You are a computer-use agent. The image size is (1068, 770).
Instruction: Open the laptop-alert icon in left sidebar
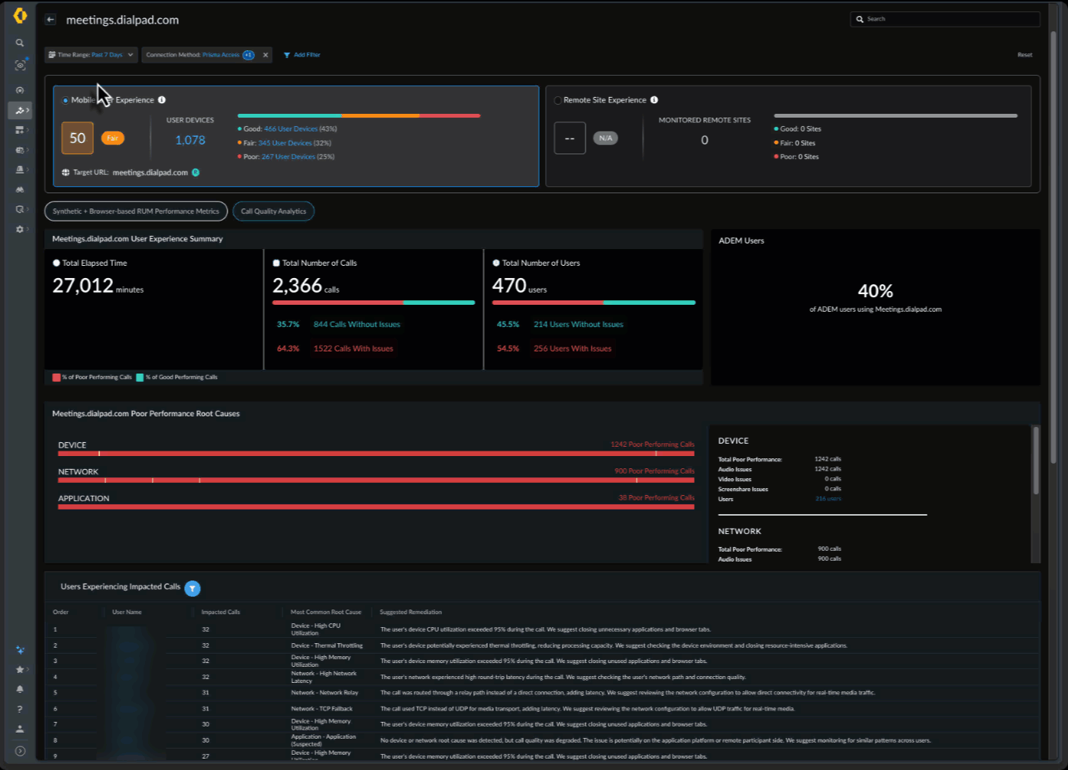(20, 170)
